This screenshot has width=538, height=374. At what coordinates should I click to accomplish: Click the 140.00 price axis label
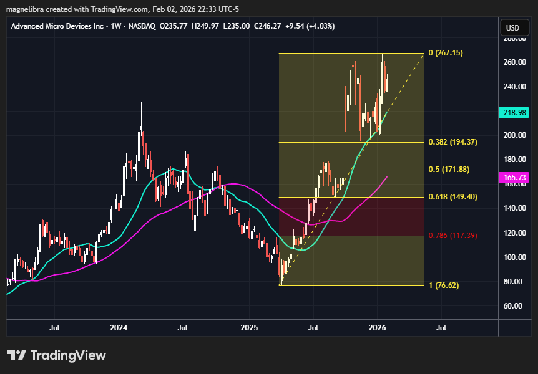tap(515, 208)
